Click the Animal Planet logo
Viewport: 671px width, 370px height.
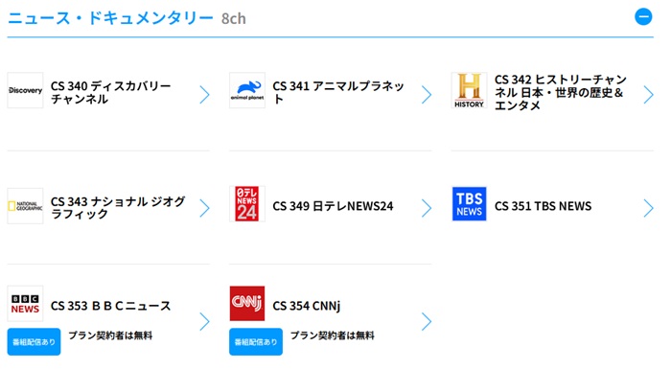point(247,90)
